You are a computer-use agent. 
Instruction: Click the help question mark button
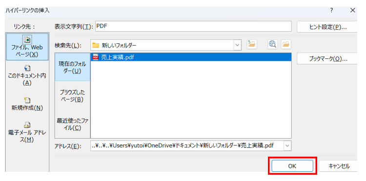tap(331, 11)
